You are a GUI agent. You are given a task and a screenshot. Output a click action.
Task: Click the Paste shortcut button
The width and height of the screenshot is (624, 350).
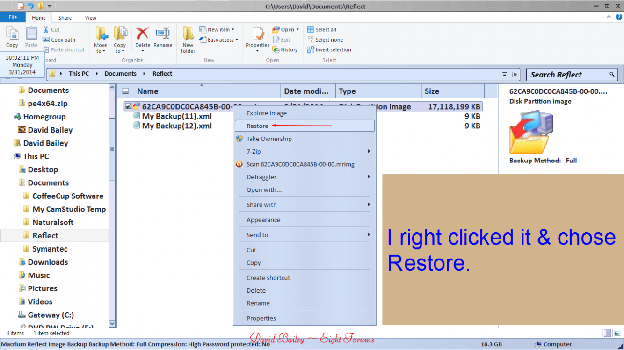click(64, 49)
